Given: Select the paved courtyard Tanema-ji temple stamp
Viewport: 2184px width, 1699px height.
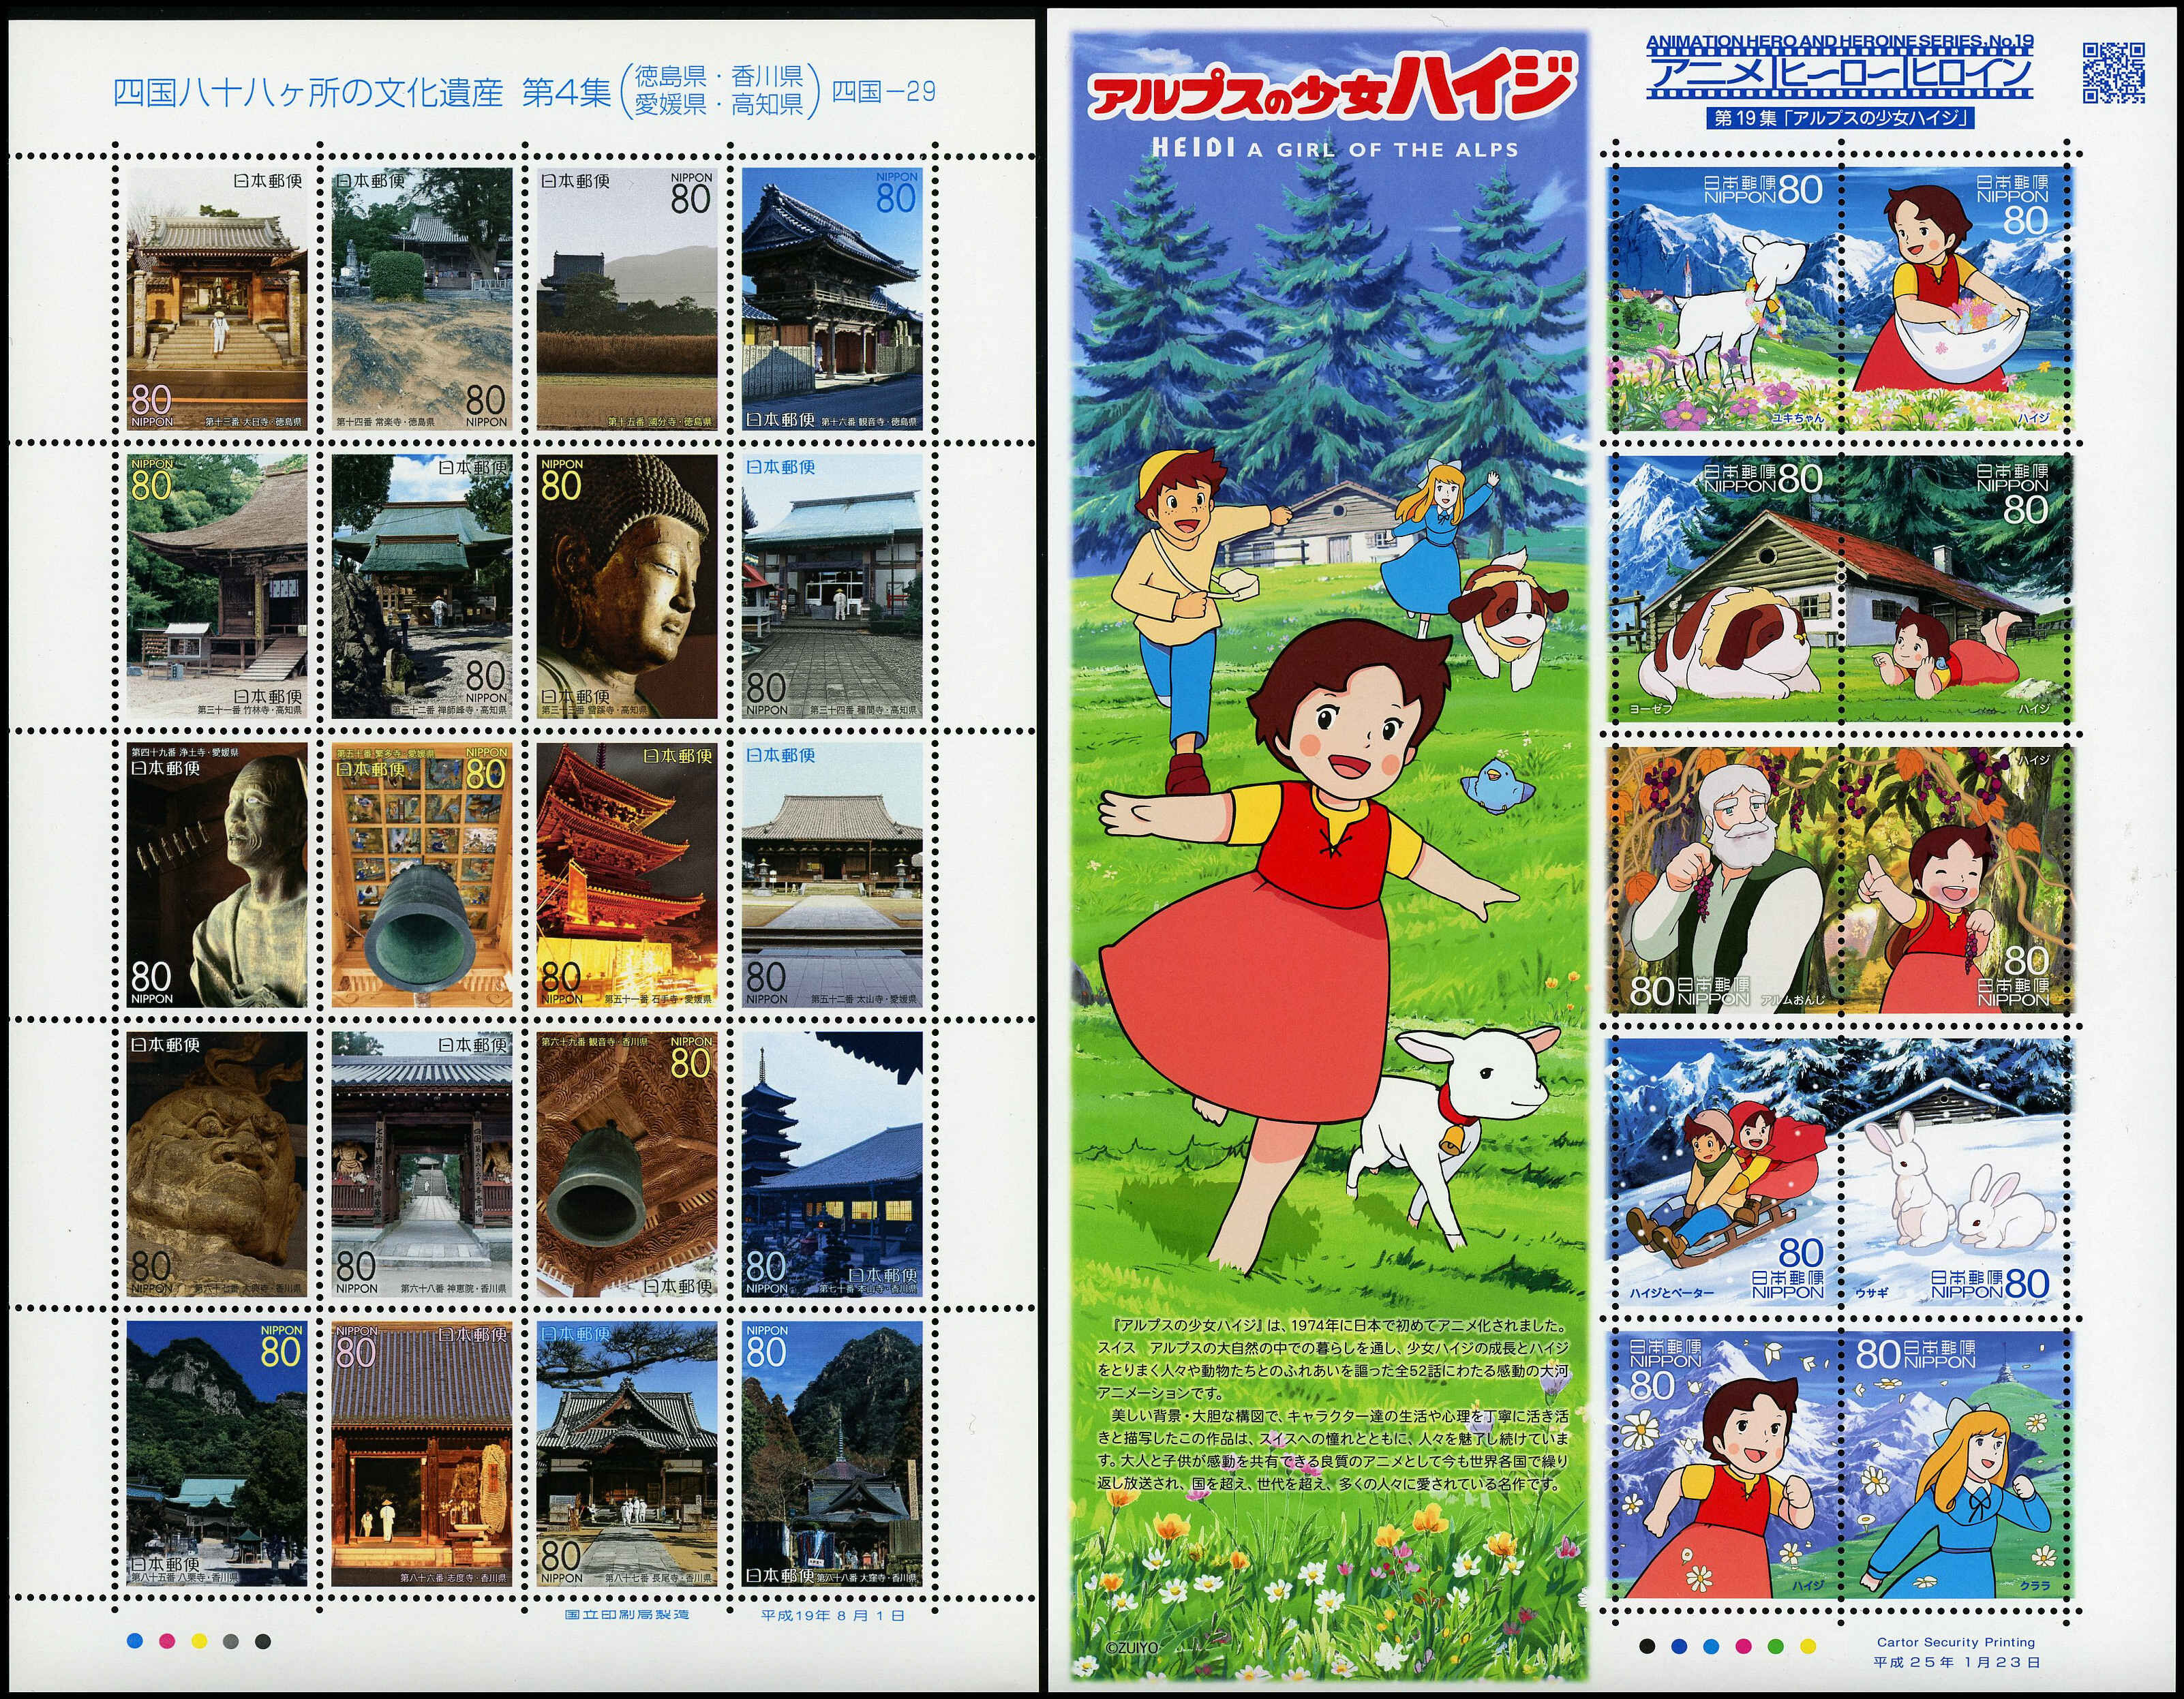Looking at the screenshot, I should pos(832,587).
